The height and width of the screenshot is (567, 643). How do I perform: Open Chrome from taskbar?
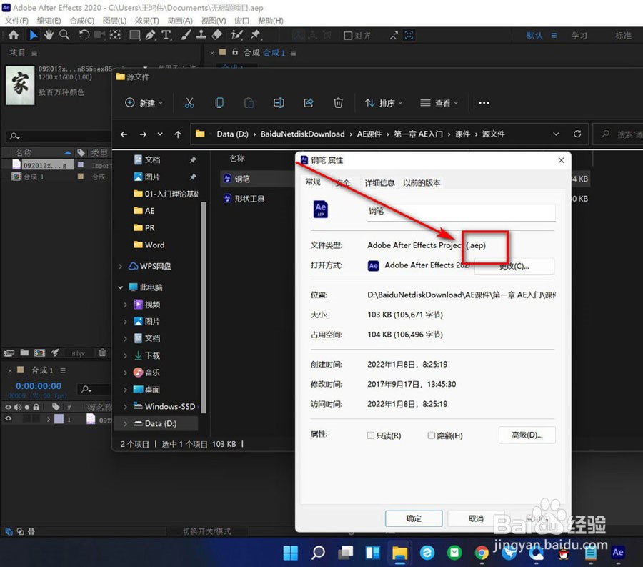coord(482,553)
